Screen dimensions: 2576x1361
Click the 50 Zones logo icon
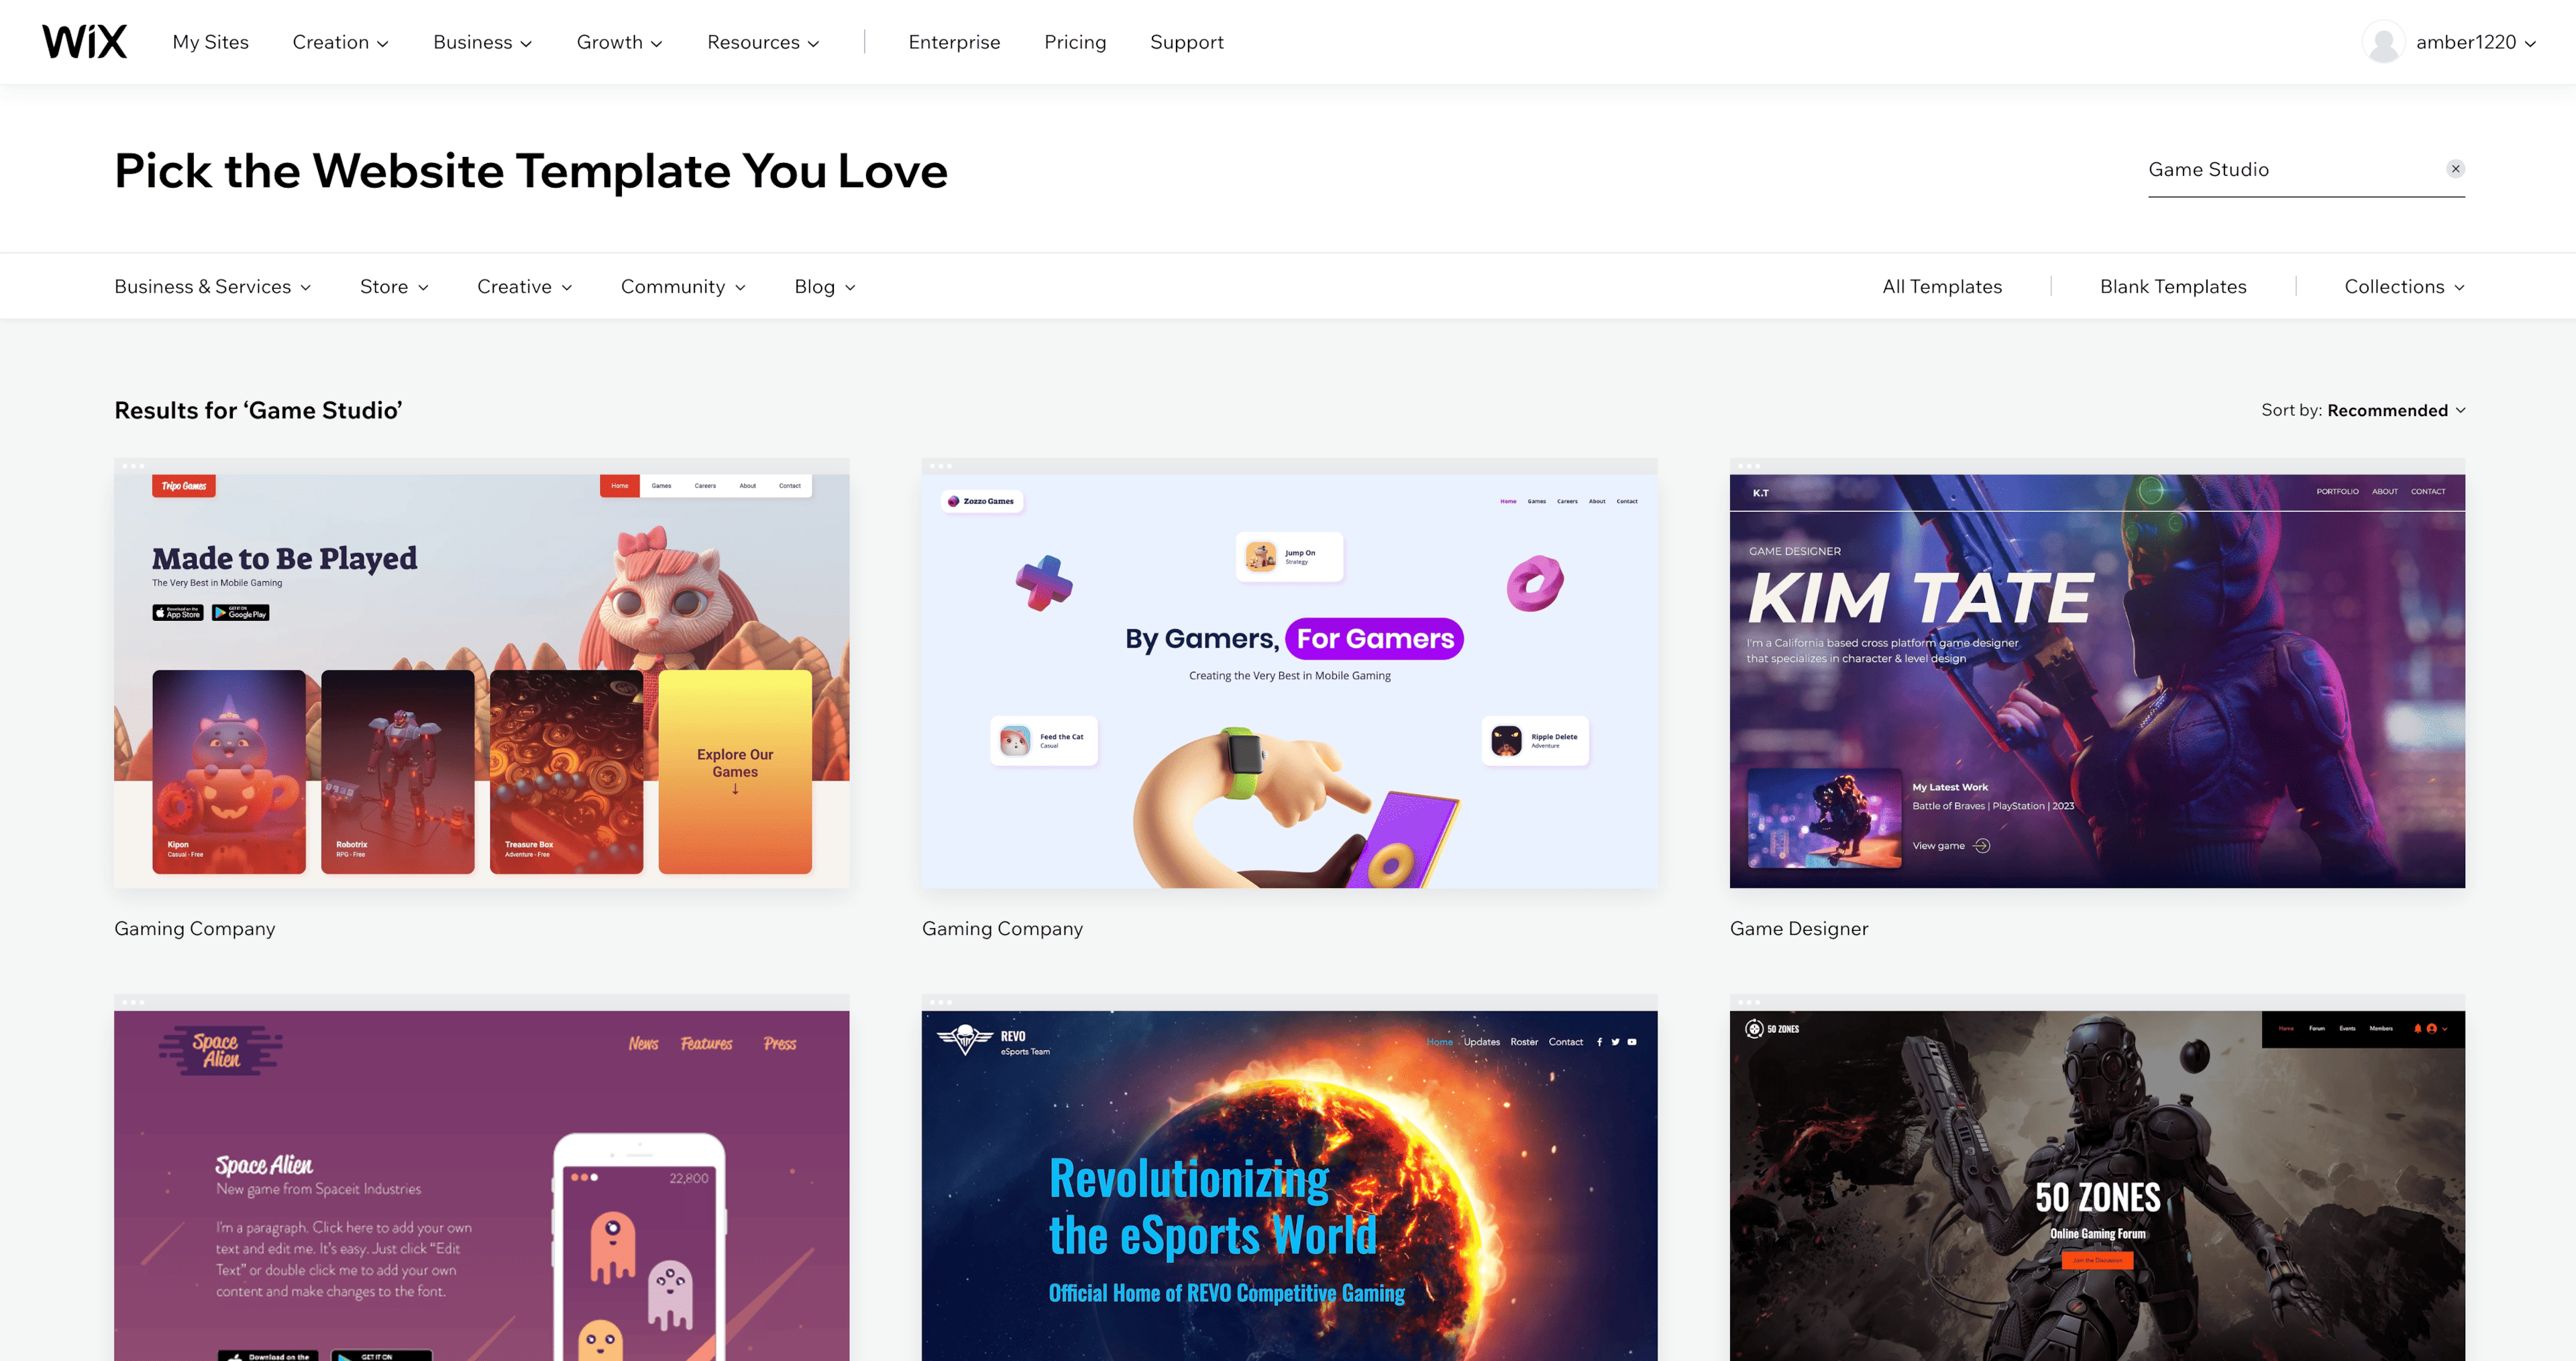1754,1029
